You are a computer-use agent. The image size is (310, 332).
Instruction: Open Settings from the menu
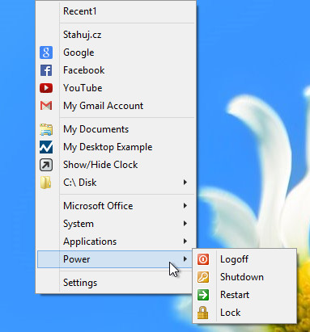coord(116,283)
